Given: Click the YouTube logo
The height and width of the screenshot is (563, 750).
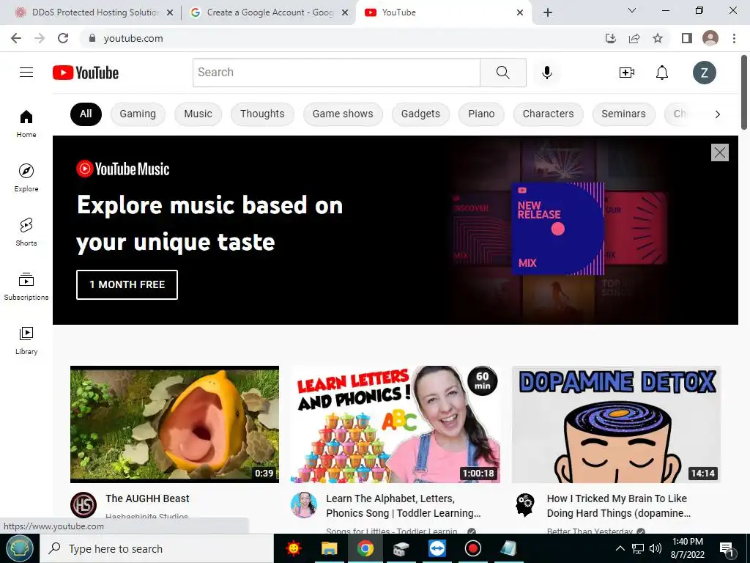Looking at the screenshot, I should [86, 73].
